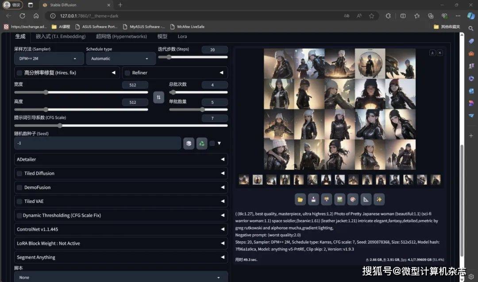478x282 pixels.
Task: Select the second thumbnail in gallery strip
Action: (258, 179)
